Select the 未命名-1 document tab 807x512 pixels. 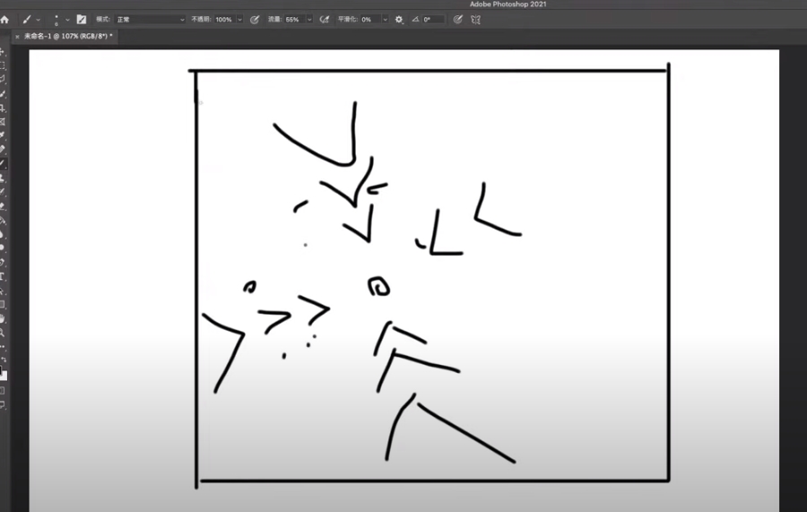(67, 36)
